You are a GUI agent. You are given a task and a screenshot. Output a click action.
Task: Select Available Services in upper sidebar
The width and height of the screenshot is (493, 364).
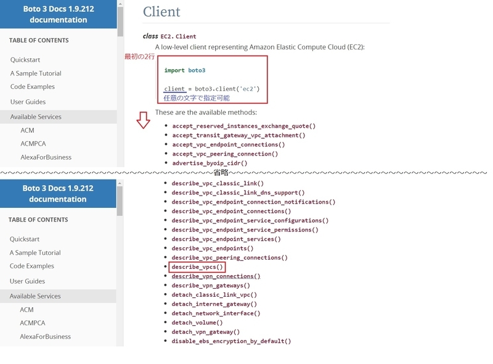click(x=58, y=117)
